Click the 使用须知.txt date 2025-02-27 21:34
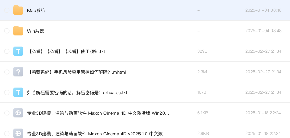Image resolution: width=290 pixels, height=138 pixels. [263, 51]
